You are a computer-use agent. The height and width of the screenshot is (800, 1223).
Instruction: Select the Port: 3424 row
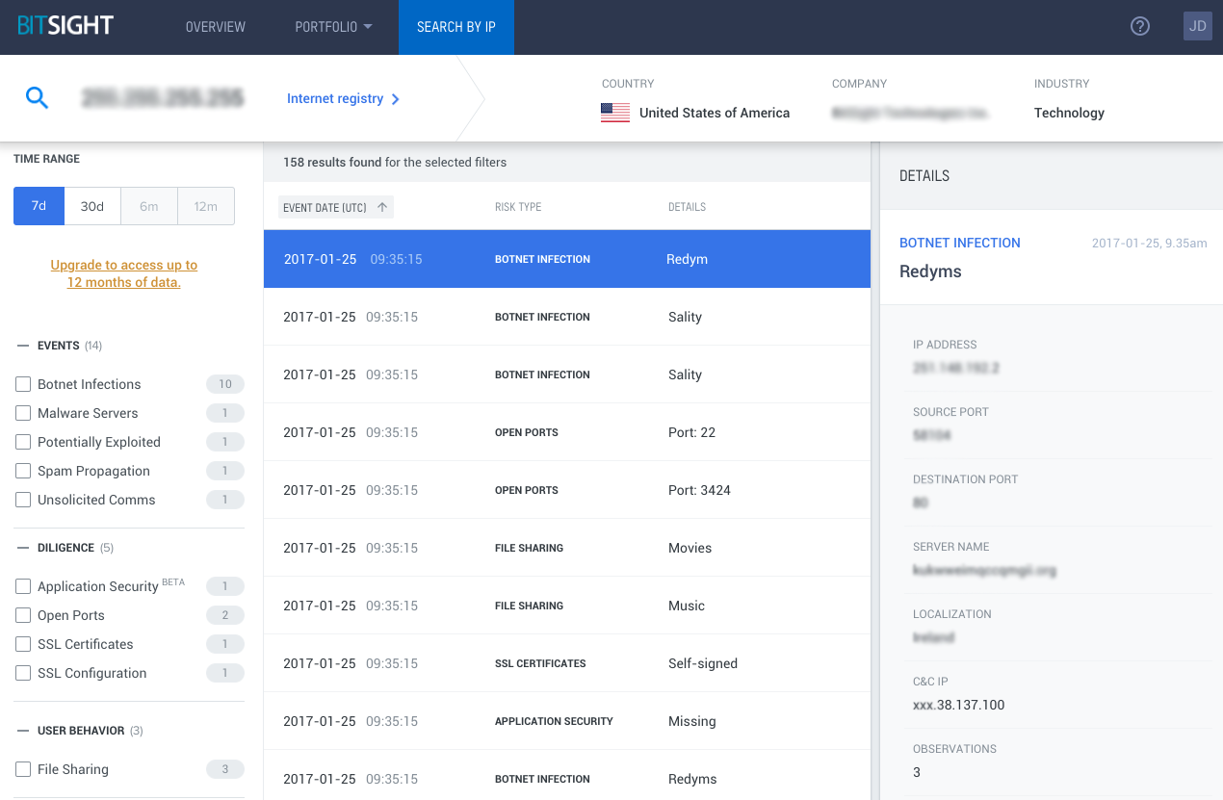[567, 490]
